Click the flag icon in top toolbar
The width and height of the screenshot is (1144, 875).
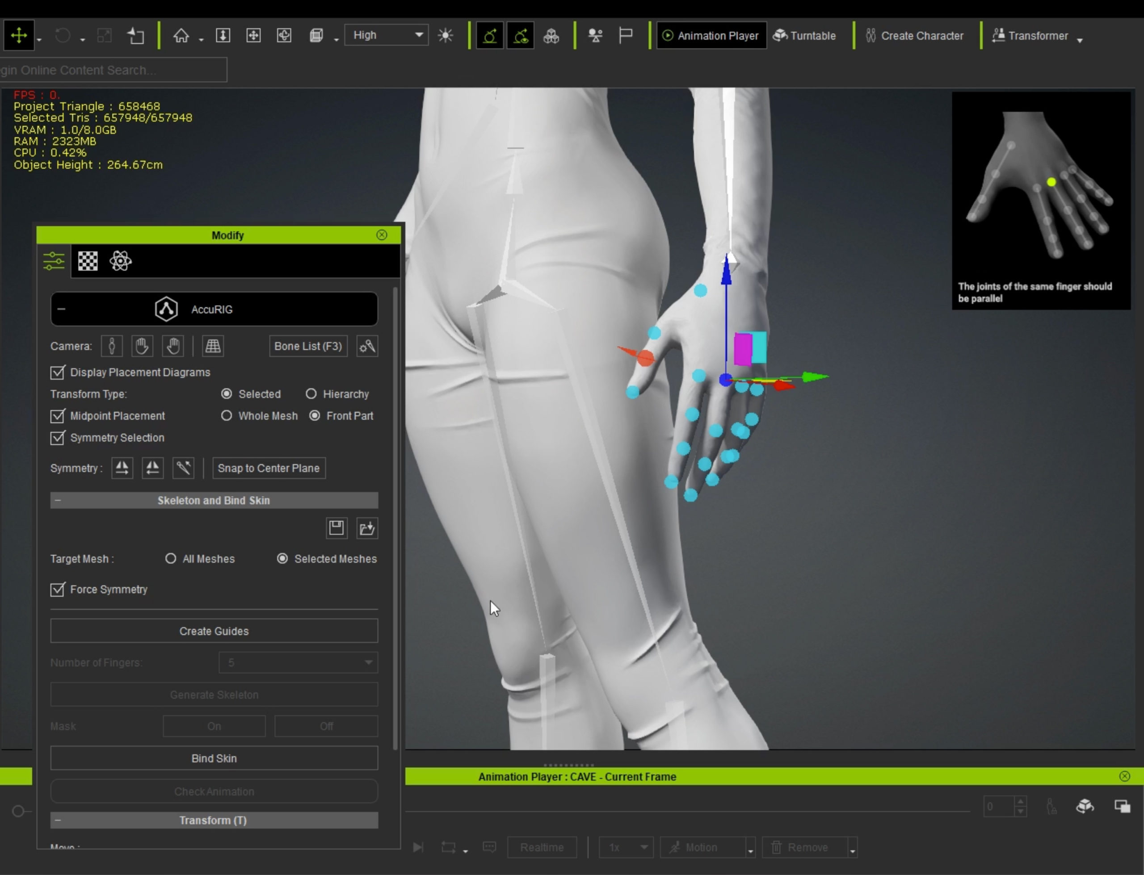click(626, 35)
